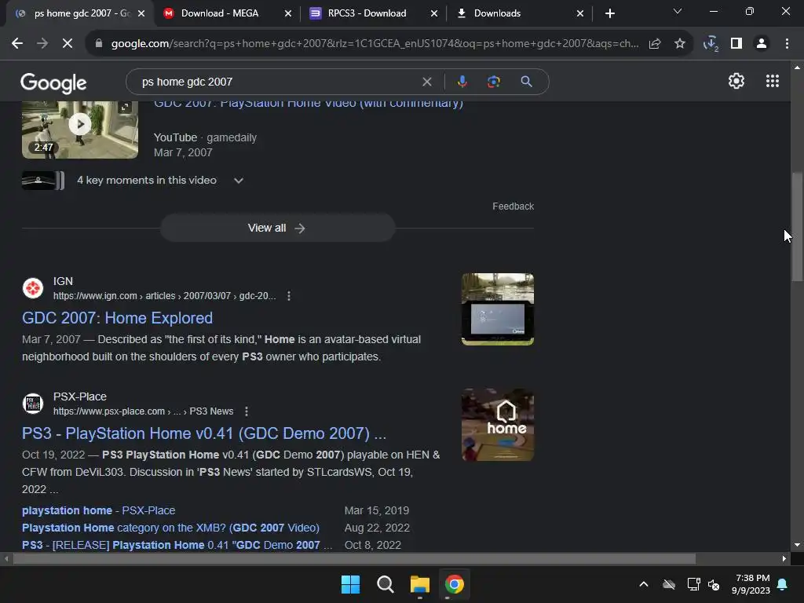The height and width of the screenshot is (603, 804).
Task: Click the vertical scrollbar thumb
Action: 797,225
